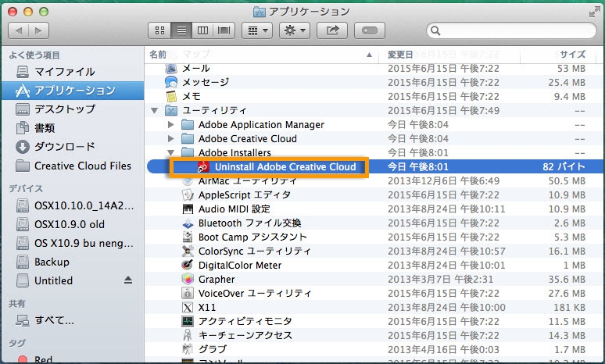This screenshot has width=605, height=364.
Task: Switch to icon view
Action: [x=159, y=30]
